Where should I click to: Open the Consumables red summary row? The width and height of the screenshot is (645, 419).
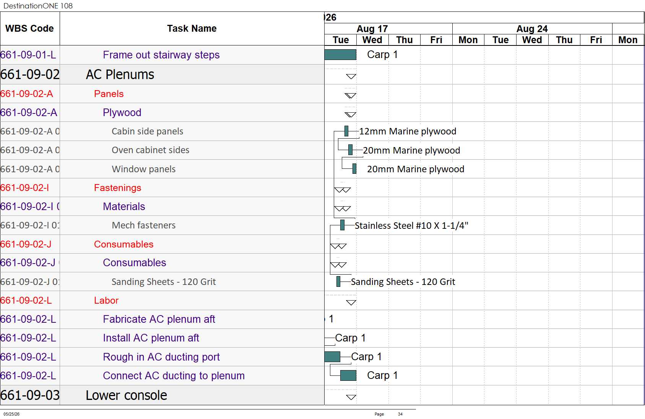click(x=162, y=244)
